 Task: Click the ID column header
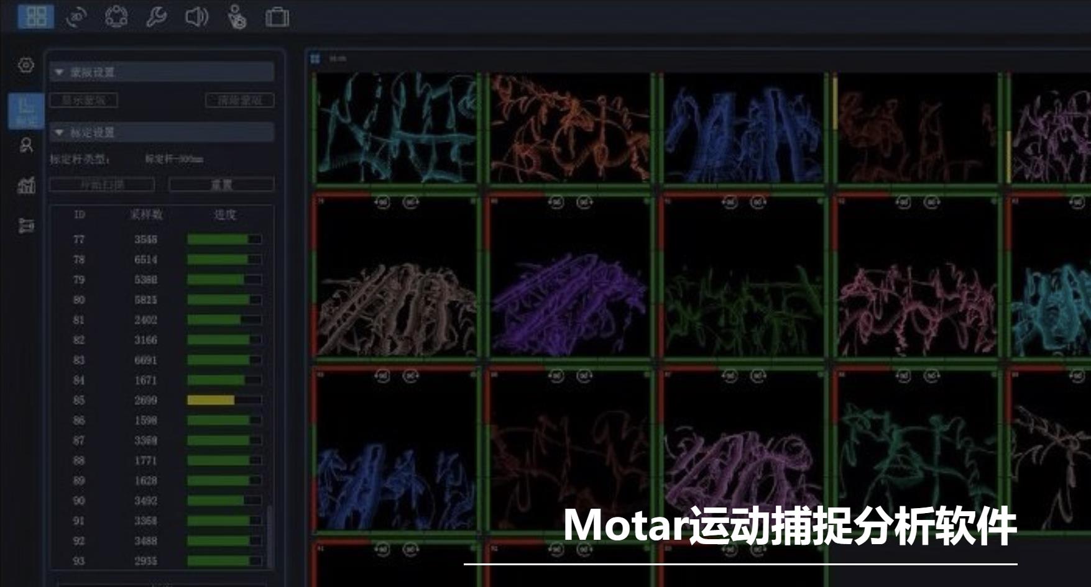click(x=79, y=215)
